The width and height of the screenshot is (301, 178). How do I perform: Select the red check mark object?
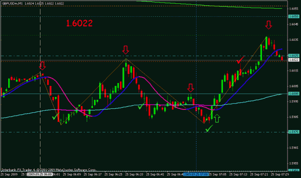[x=240, y=60]
